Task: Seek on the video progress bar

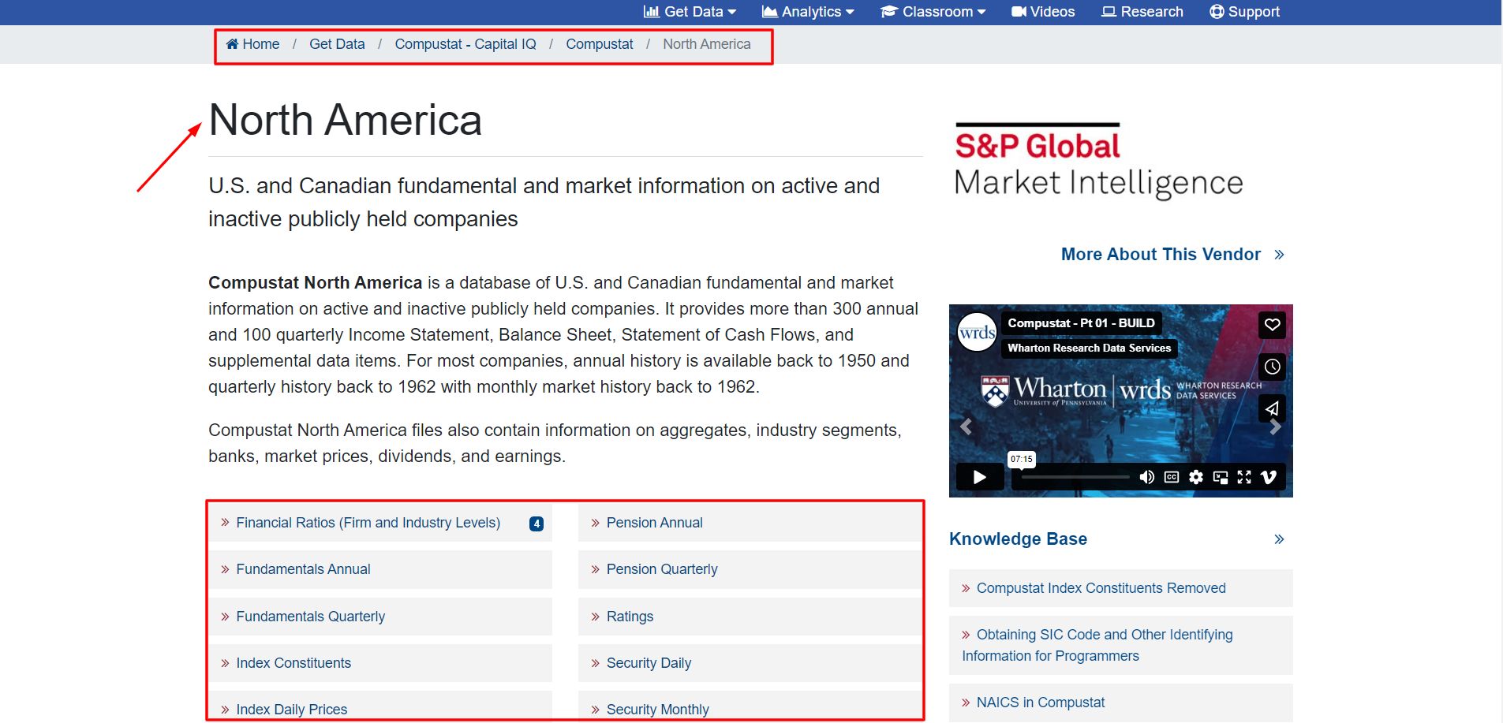Action: tap(1075, 477)
